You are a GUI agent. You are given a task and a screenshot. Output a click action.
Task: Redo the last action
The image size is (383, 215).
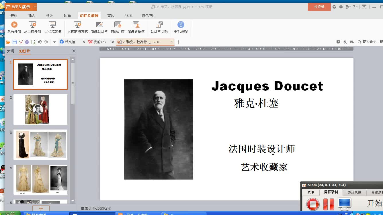(x=46, y=42)
